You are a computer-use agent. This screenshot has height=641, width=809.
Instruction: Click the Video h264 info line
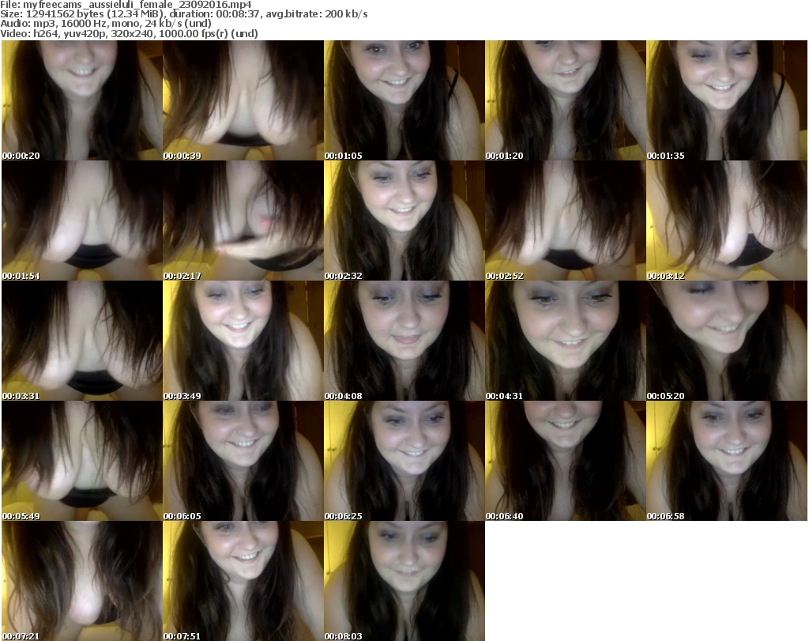click(x=130, y=33)
